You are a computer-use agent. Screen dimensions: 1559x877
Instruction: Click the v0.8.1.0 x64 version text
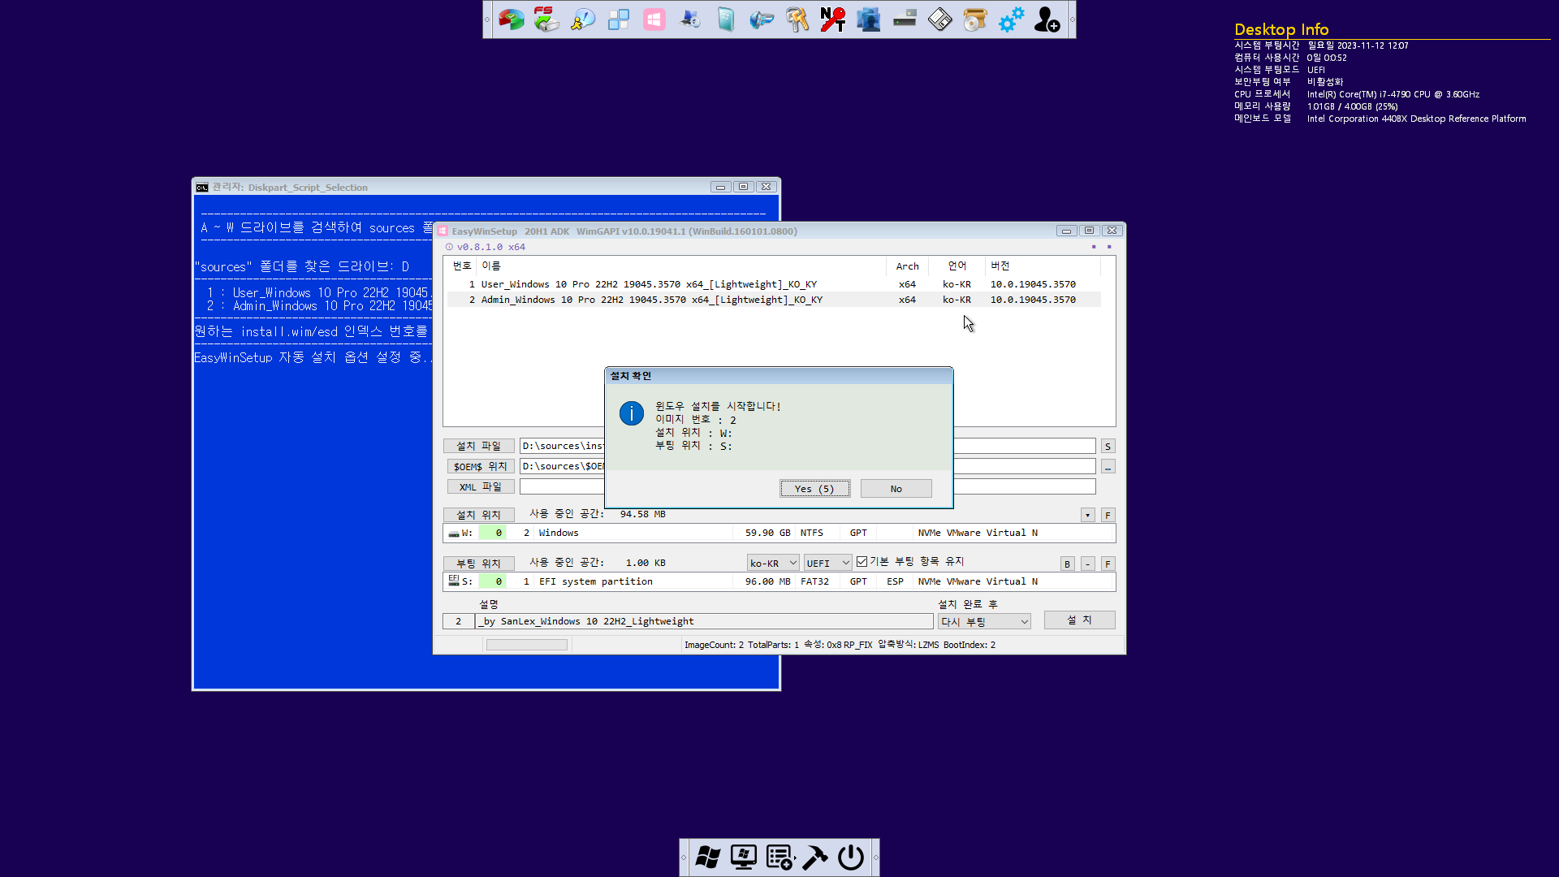click(x=490, y=247)
